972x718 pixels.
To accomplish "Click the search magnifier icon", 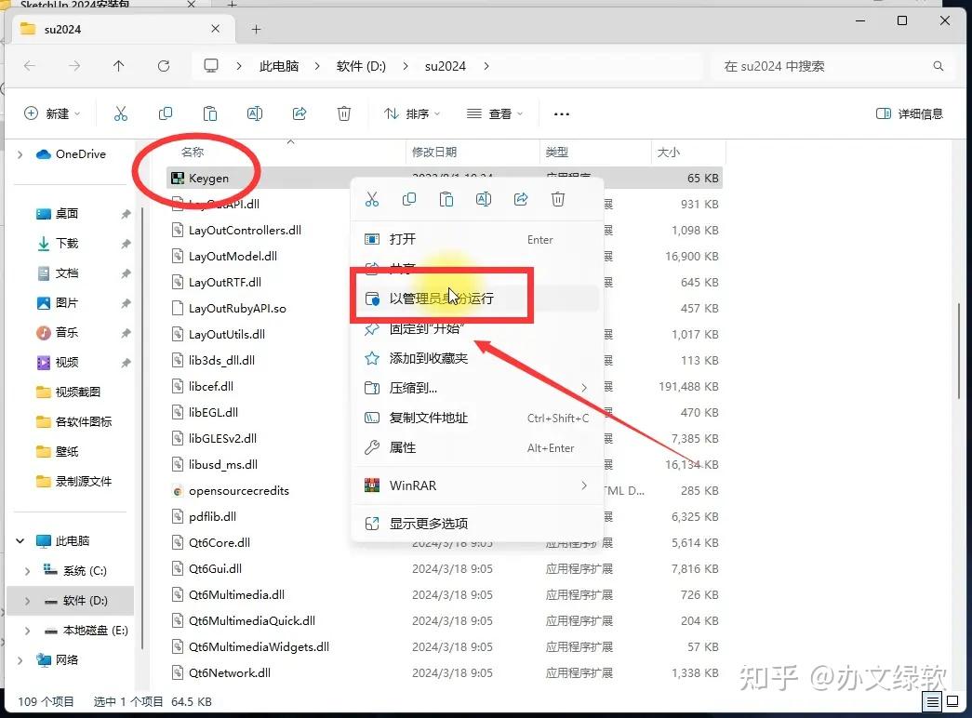I will pos(939,66).
